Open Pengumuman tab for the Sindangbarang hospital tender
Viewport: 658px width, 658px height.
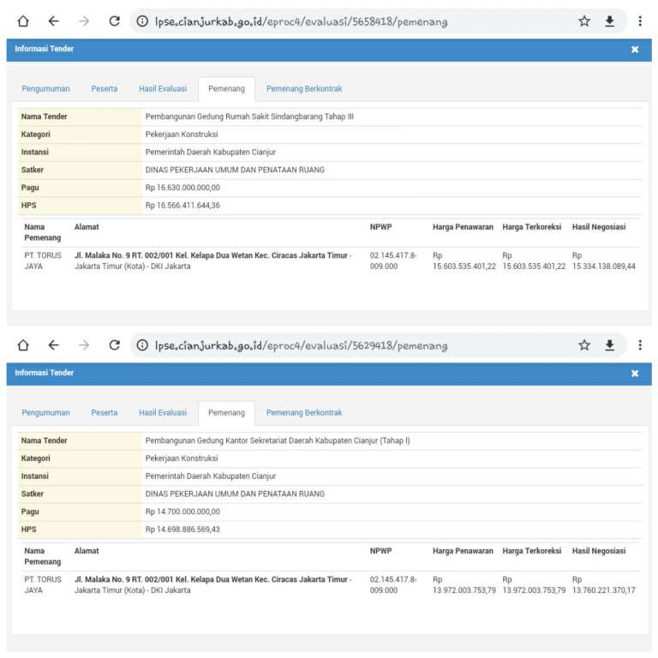[46, 88]
